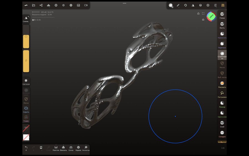Image resolution: width=249 pixels, height=156 pixels.
Task: Open the history book icon in bottom bar
Action: click(41, 148)
